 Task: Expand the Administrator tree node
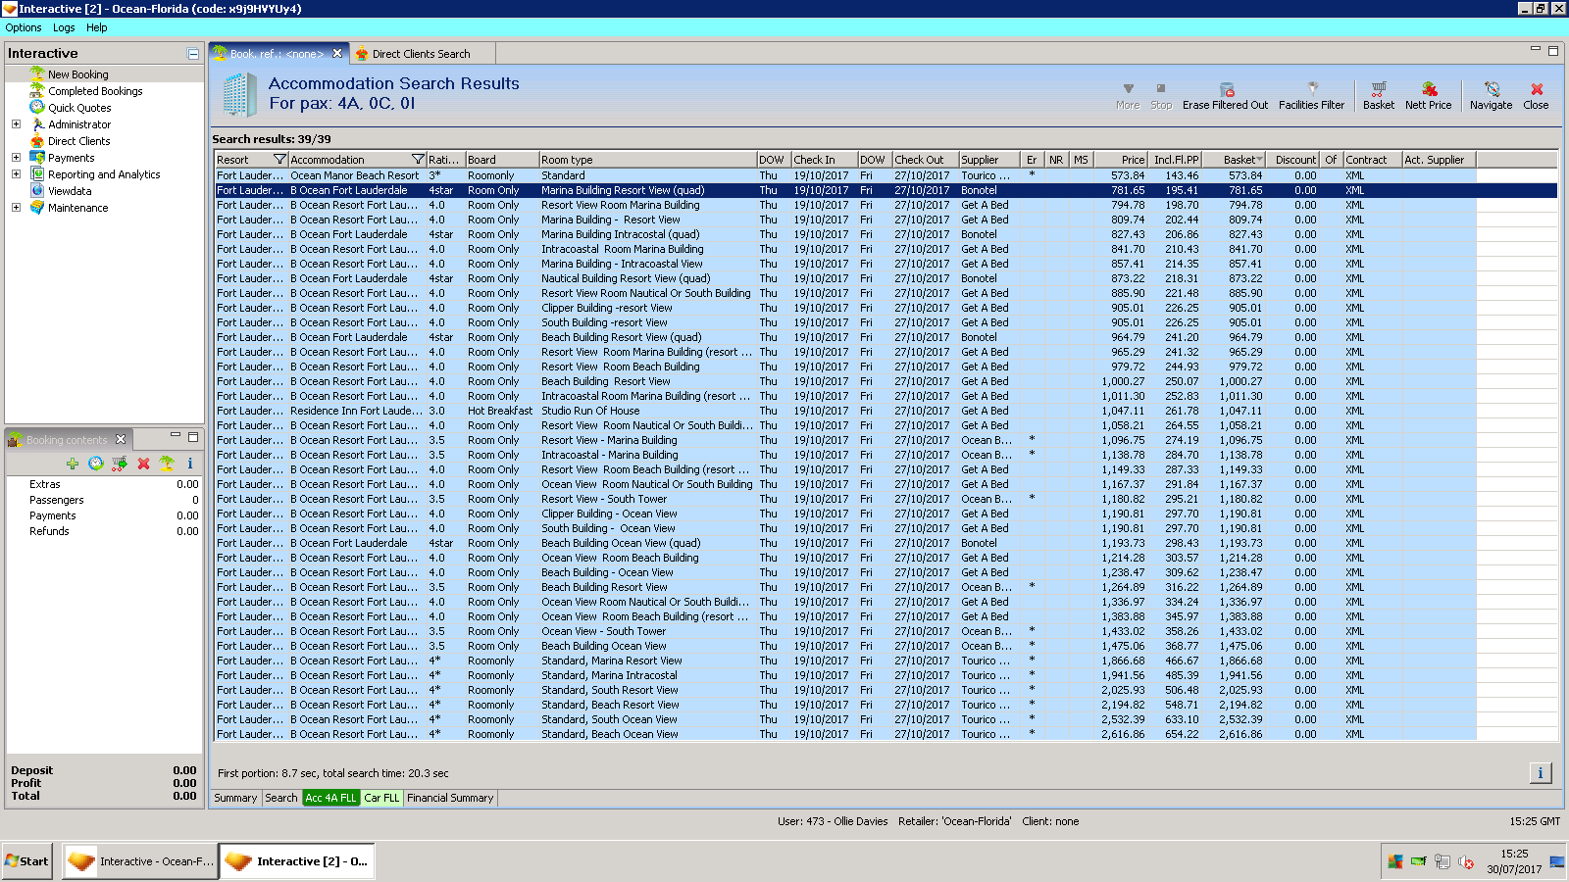point(16,124)
